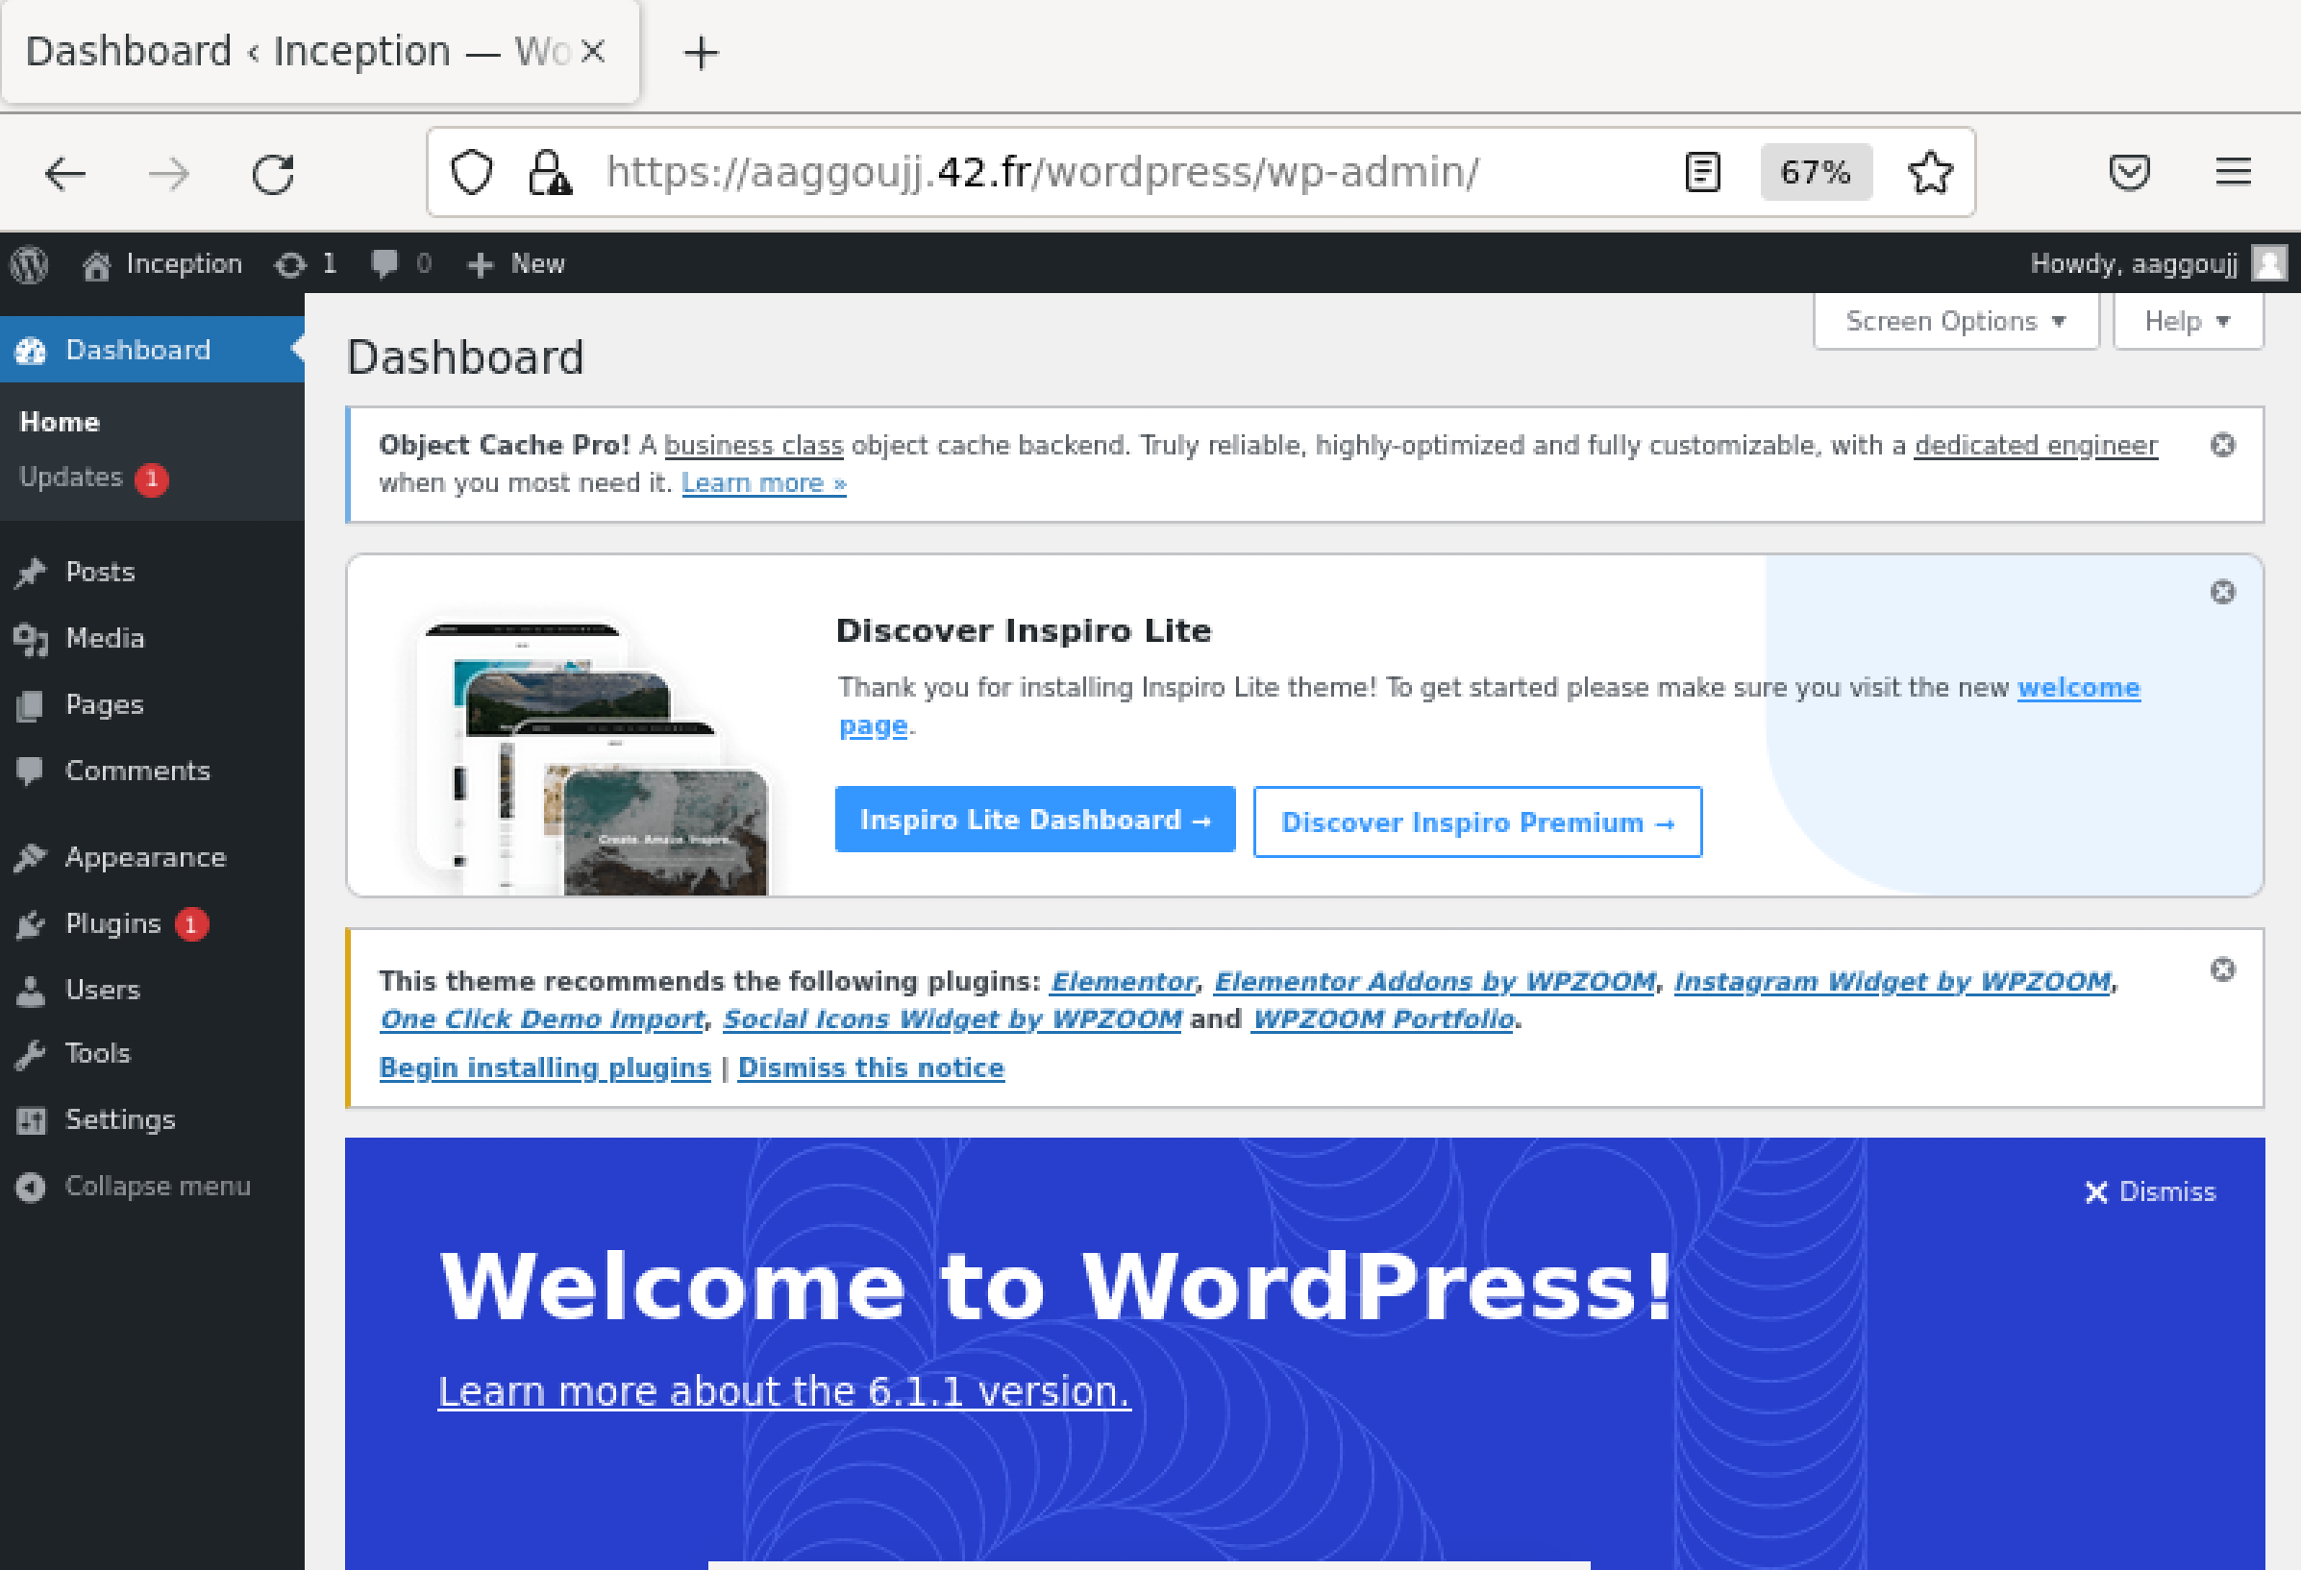This screenshot has width=2301, height=1570.
Task: Open Appearance settings icon
Action: click(x=30, y=857)
